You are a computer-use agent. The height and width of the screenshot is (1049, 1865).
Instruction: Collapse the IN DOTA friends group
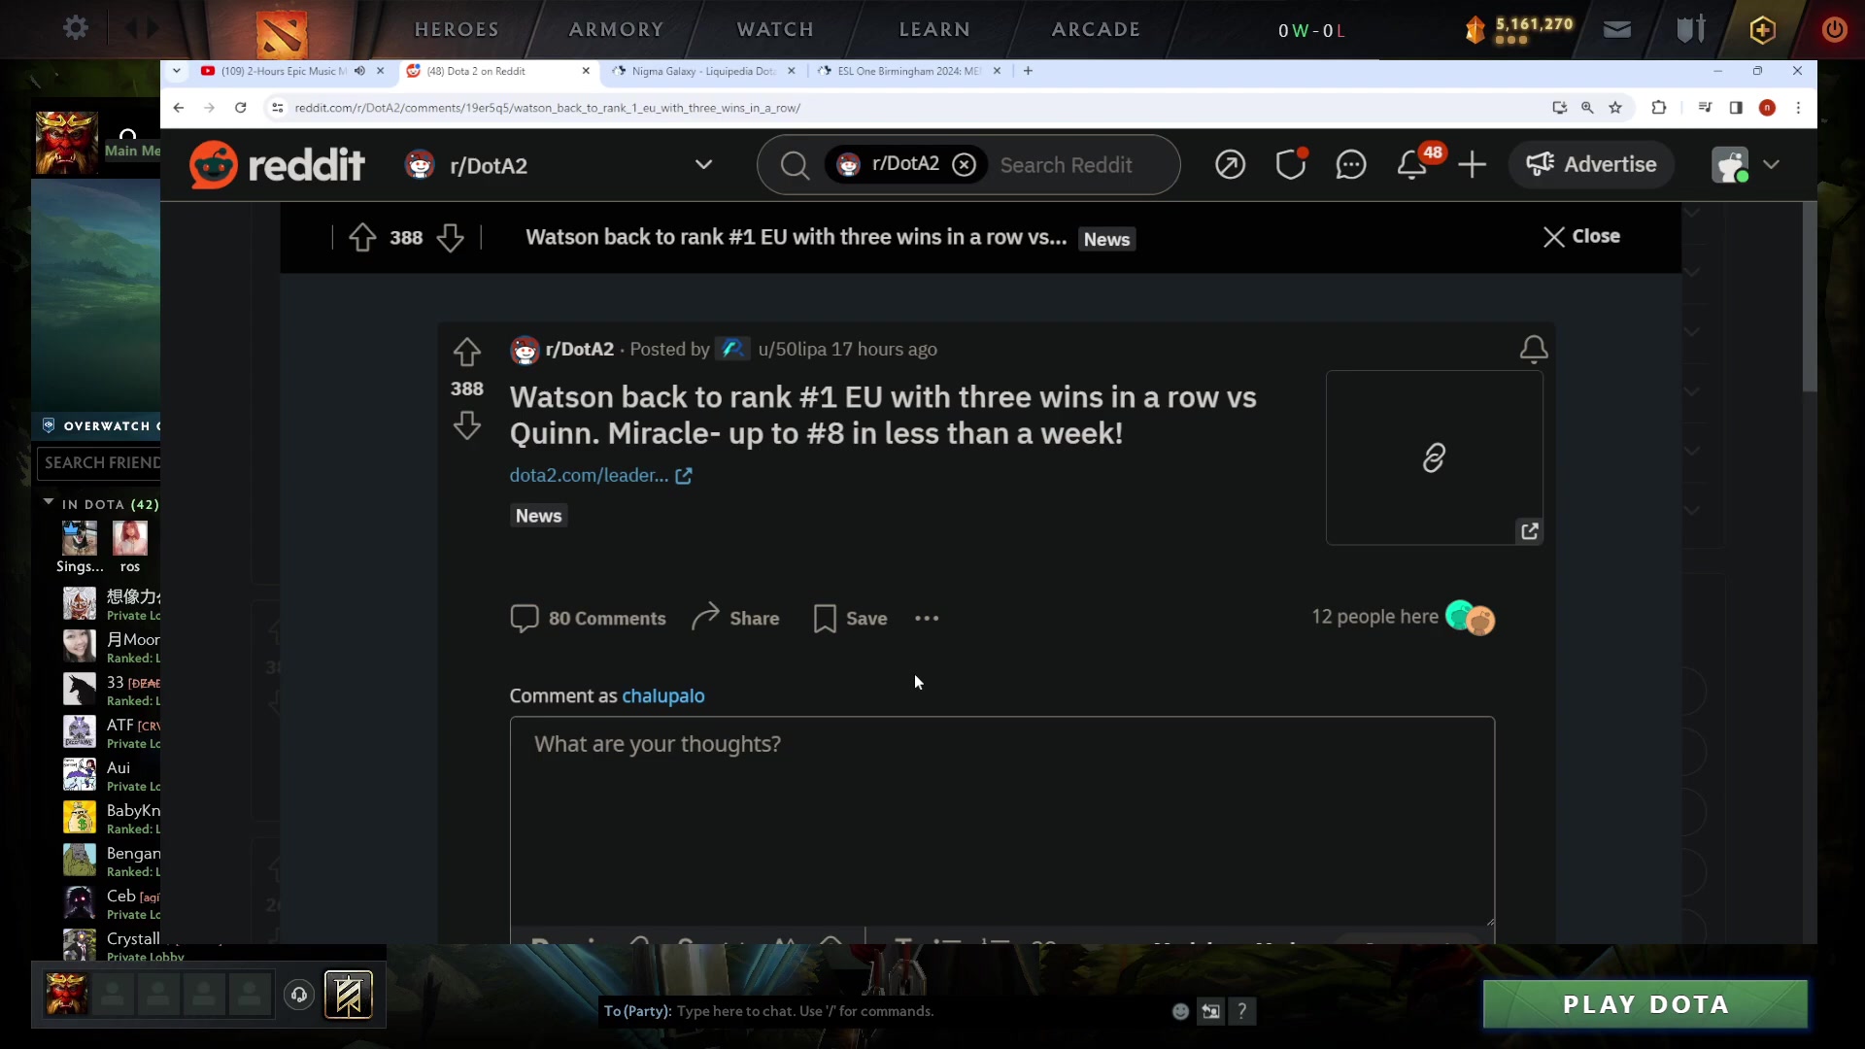coord(49,503)
